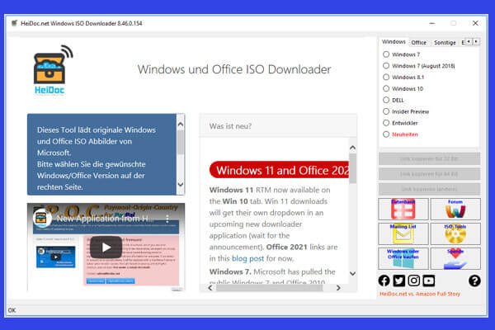
Task: Click the news panel vertical scrollbar thumb
Action: coord(352,168)
